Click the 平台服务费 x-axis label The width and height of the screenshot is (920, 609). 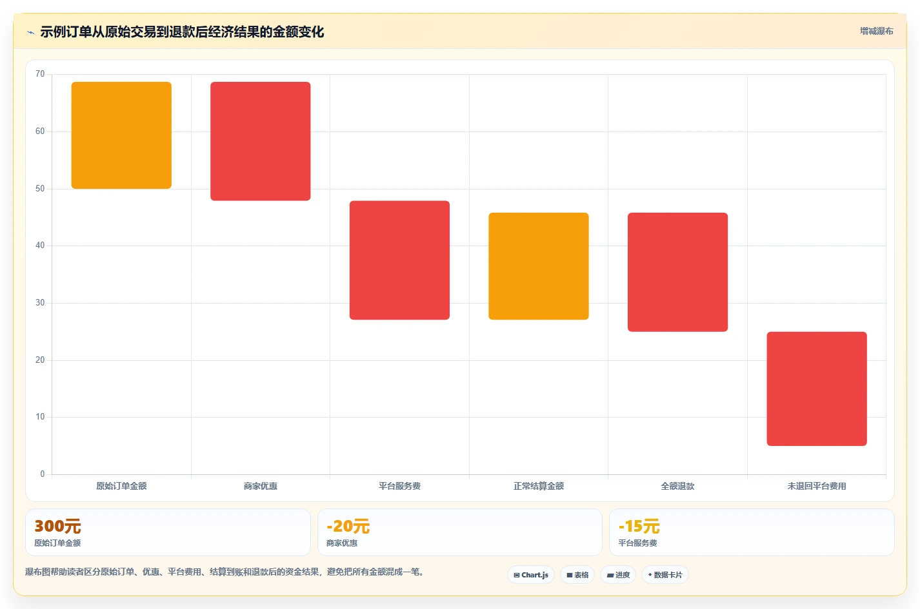[x=399, y=486]
